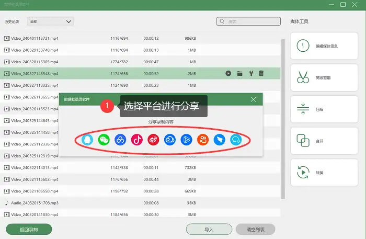This screenshot has width=366, height=239.
Task: Click 00:00:52 duration cell
Action: (151, 74)
